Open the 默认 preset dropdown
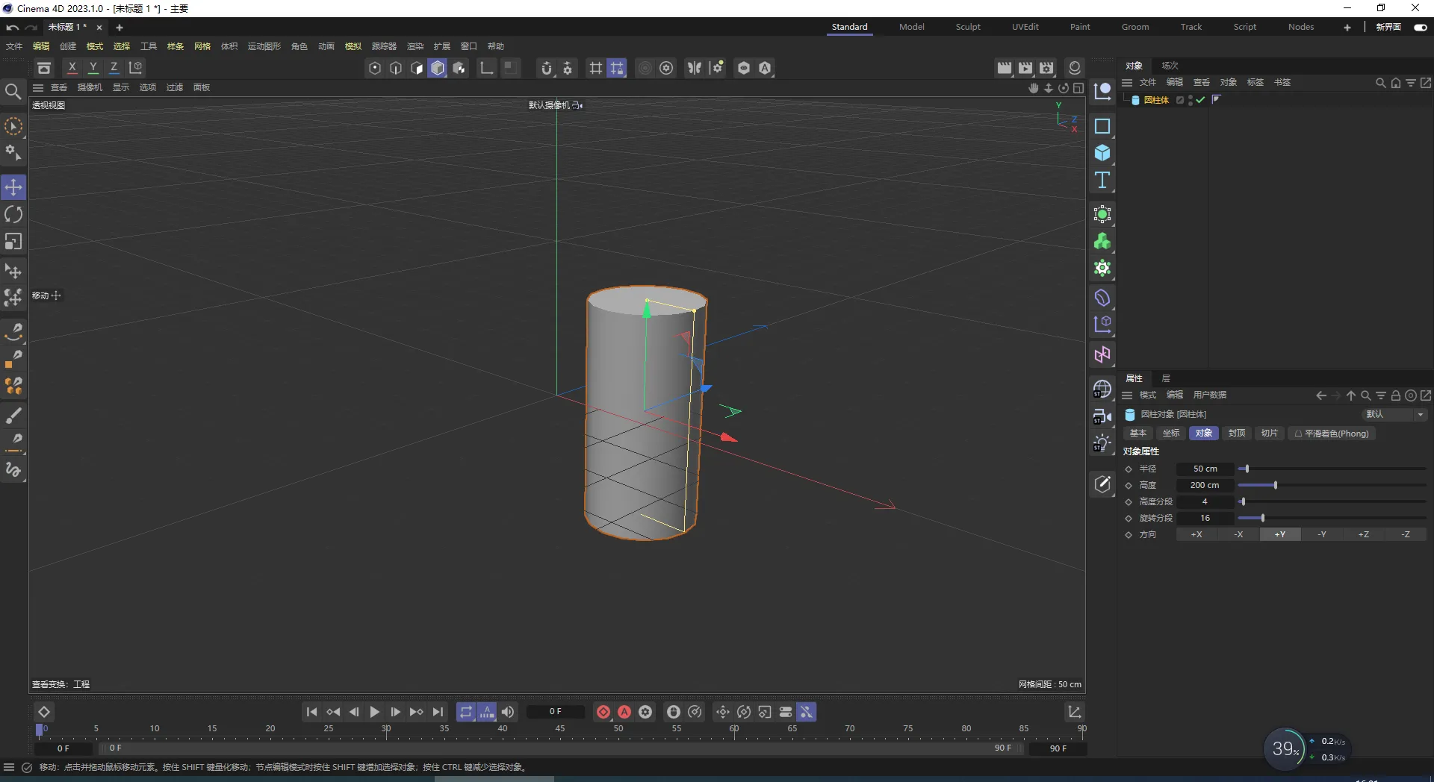 click(1394, 414)
